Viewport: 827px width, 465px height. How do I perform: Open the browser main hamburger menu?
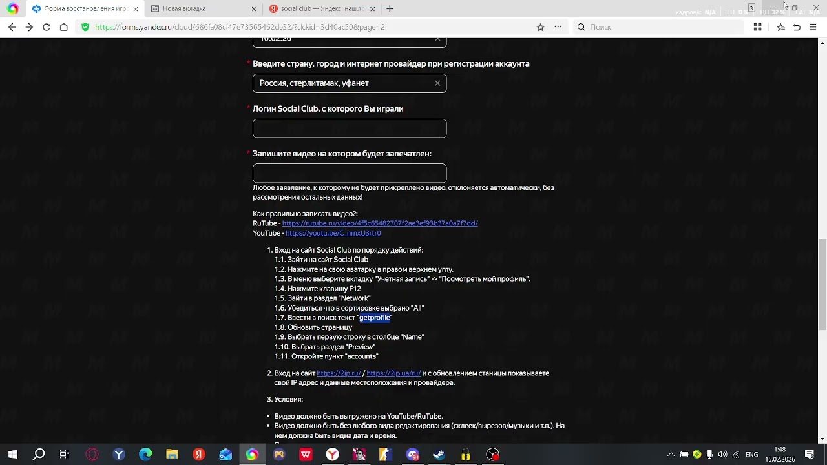click(x=813, y=27)
